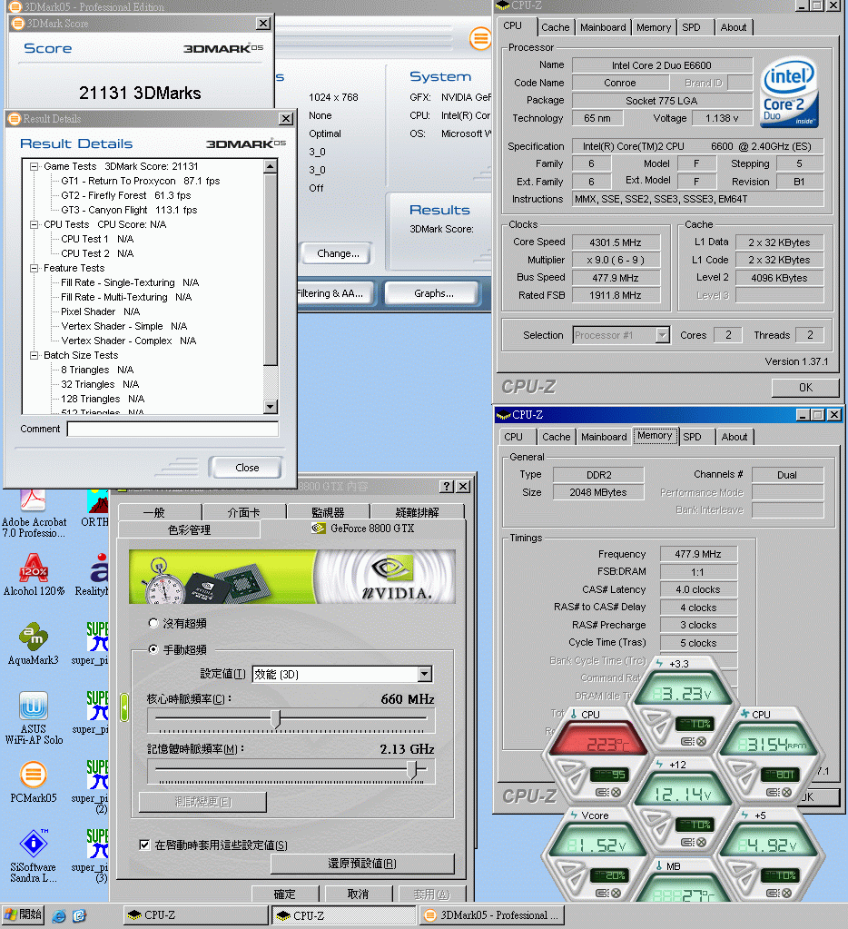
Task: Open the 疑難排解 tab
Action: 417,512
